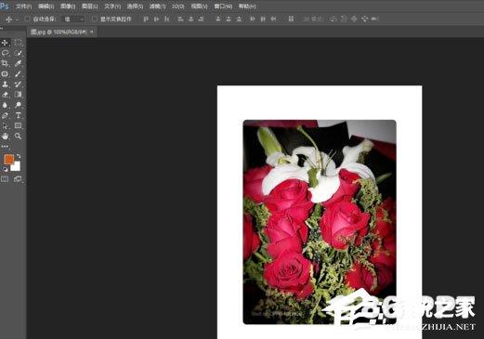
Task: Select the Brush tool
Action: point(19,74)
